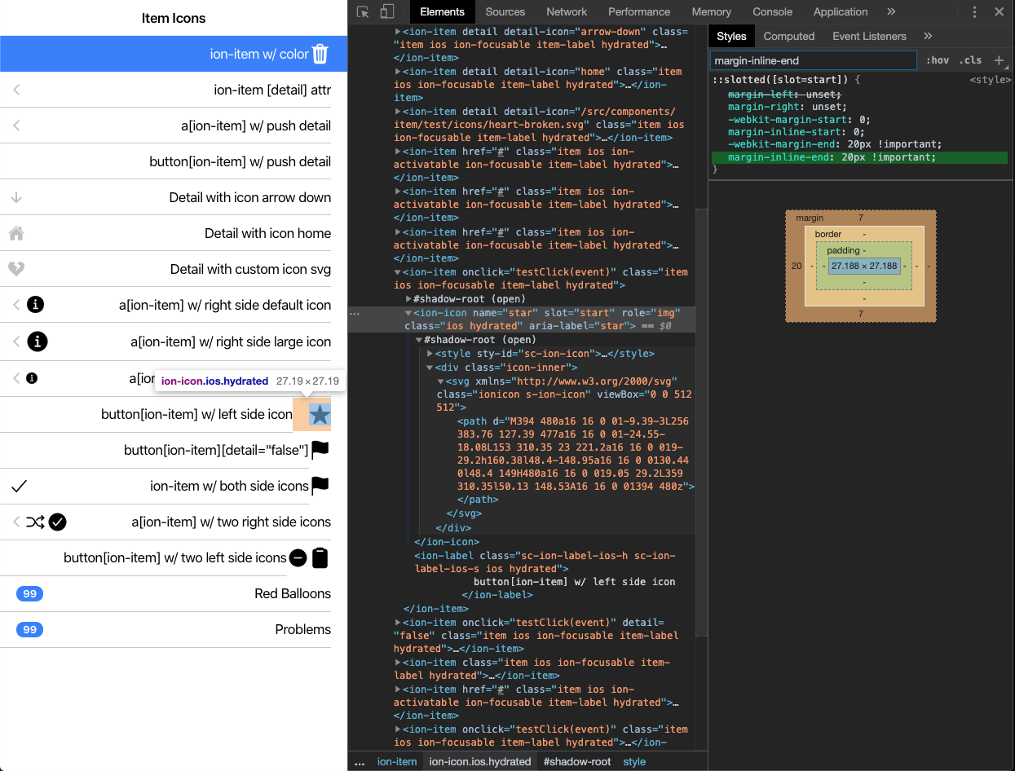Activate the inspect element picker tool

pos(364,11)
